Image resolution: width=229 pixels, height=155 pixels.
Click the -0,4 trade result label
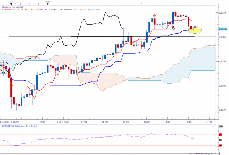pos(173,29)
